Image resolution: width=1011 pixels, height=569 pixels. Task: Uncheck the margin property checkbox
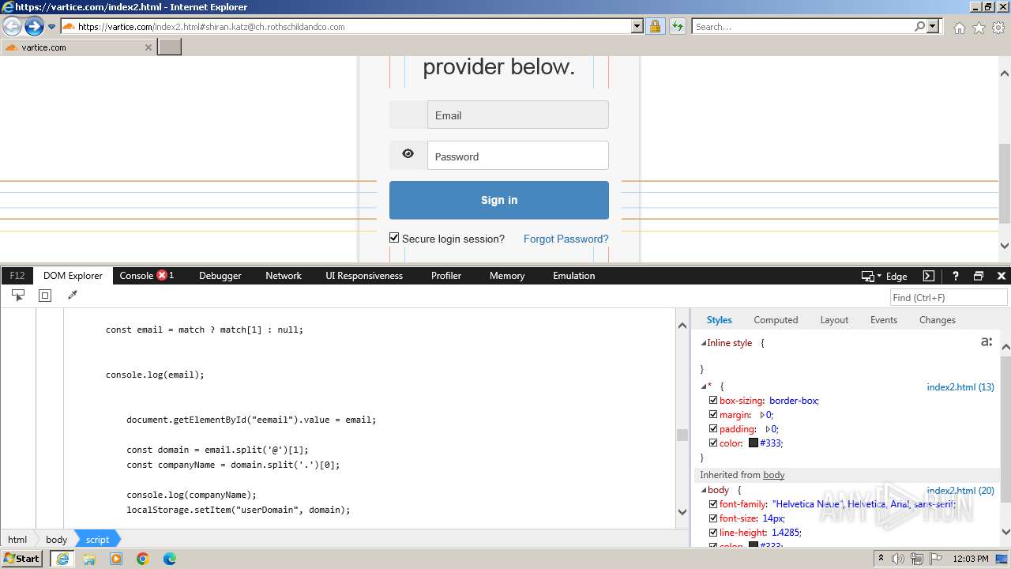coord(713,415)
